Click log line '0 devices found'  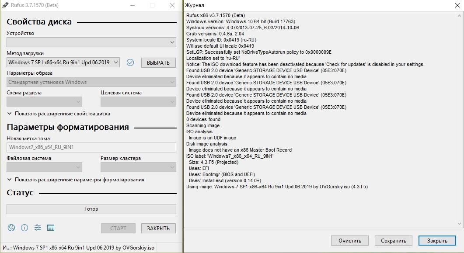pos(203,119)
